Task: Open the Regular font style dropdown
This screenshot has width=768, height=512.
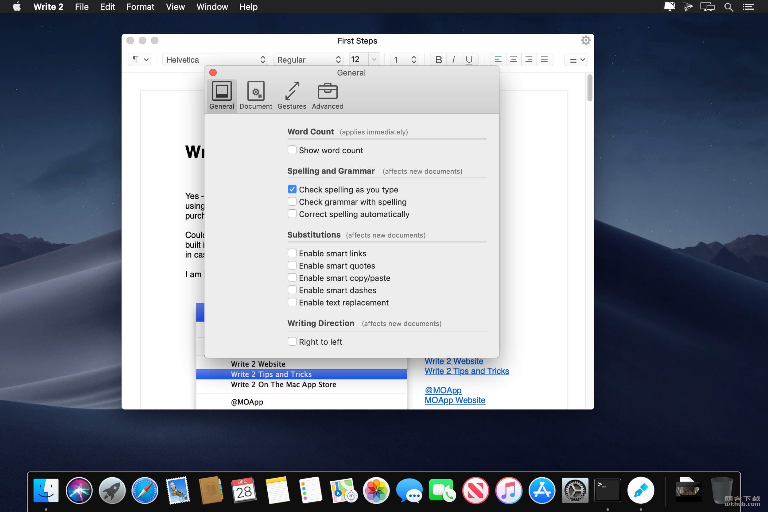Action: coord(308,60)
